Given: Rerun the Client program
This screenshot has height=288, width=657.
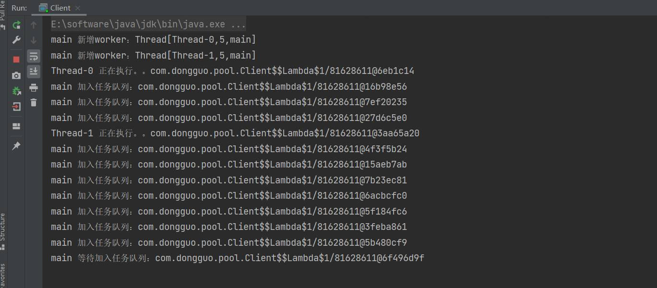Looking at the screenshot, I should [16, 25].
